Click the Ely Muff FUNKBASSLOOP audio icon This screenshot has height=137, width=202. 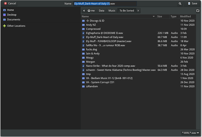83,41
